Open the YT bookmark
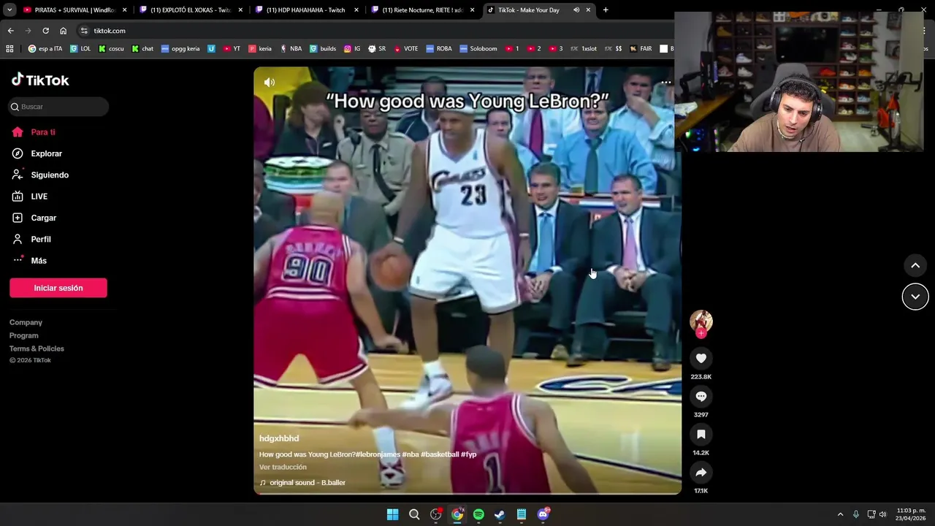The width and height of the screenshot is (935, 526). click(x=232, y=49)
